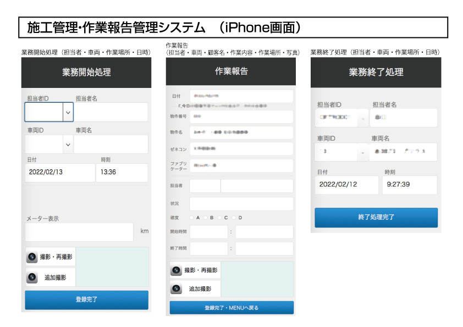
Task: Focus the 状況 input field
Action: pyautogui.click(x=241, y=203)
